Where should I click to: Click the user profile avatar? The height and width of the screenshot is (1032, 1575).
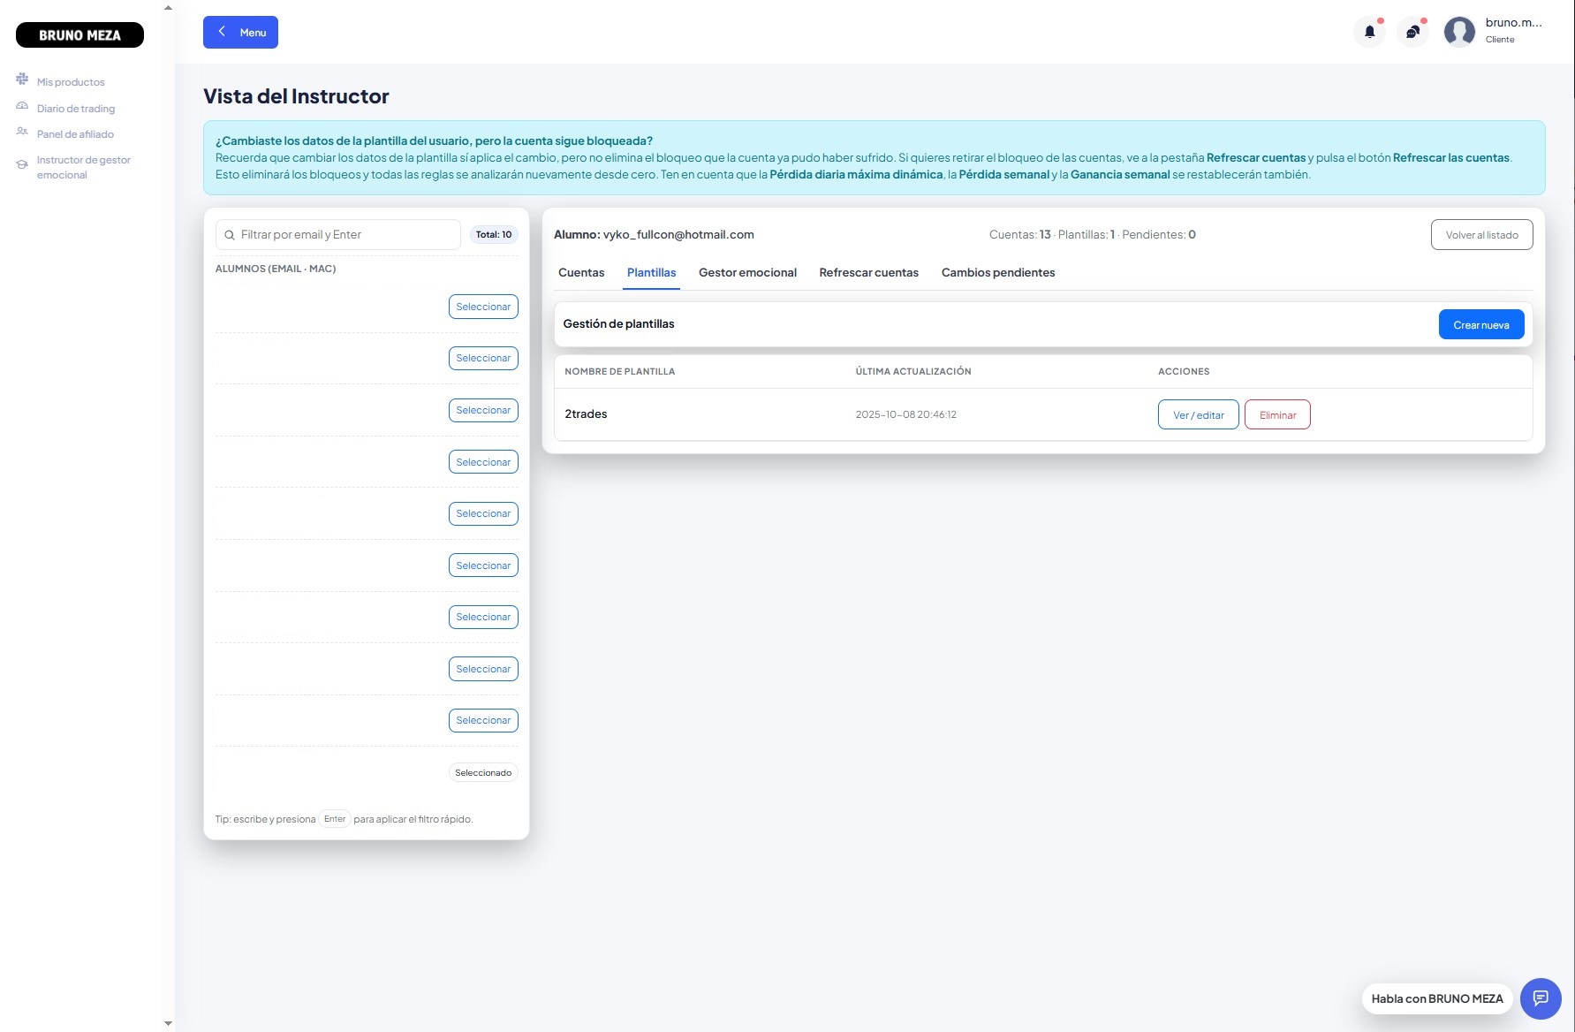[1458, 32]
